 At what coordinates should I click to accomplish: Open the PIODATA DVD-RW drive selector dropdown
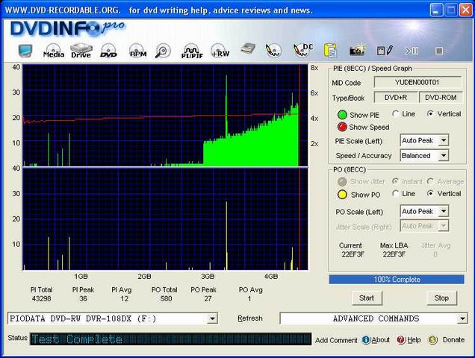(x=212, y=318)
